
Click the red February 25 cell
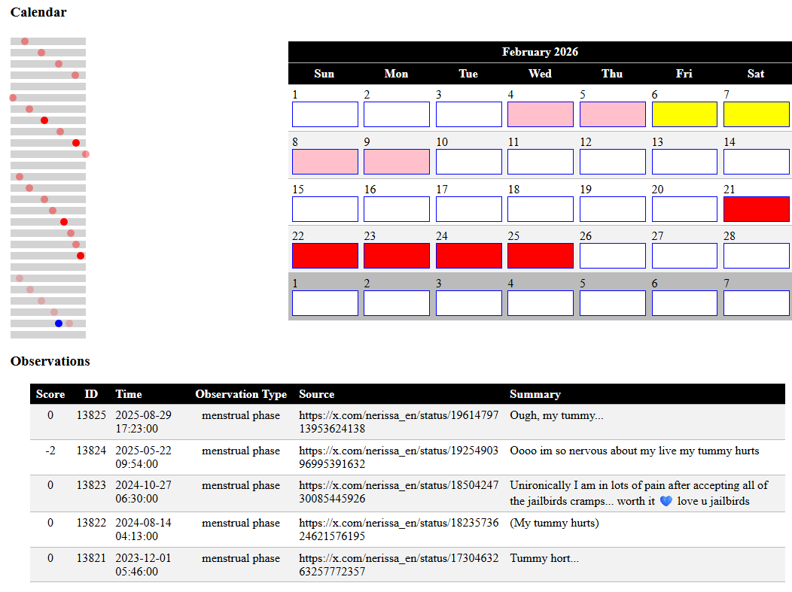[x=540, y=256]
